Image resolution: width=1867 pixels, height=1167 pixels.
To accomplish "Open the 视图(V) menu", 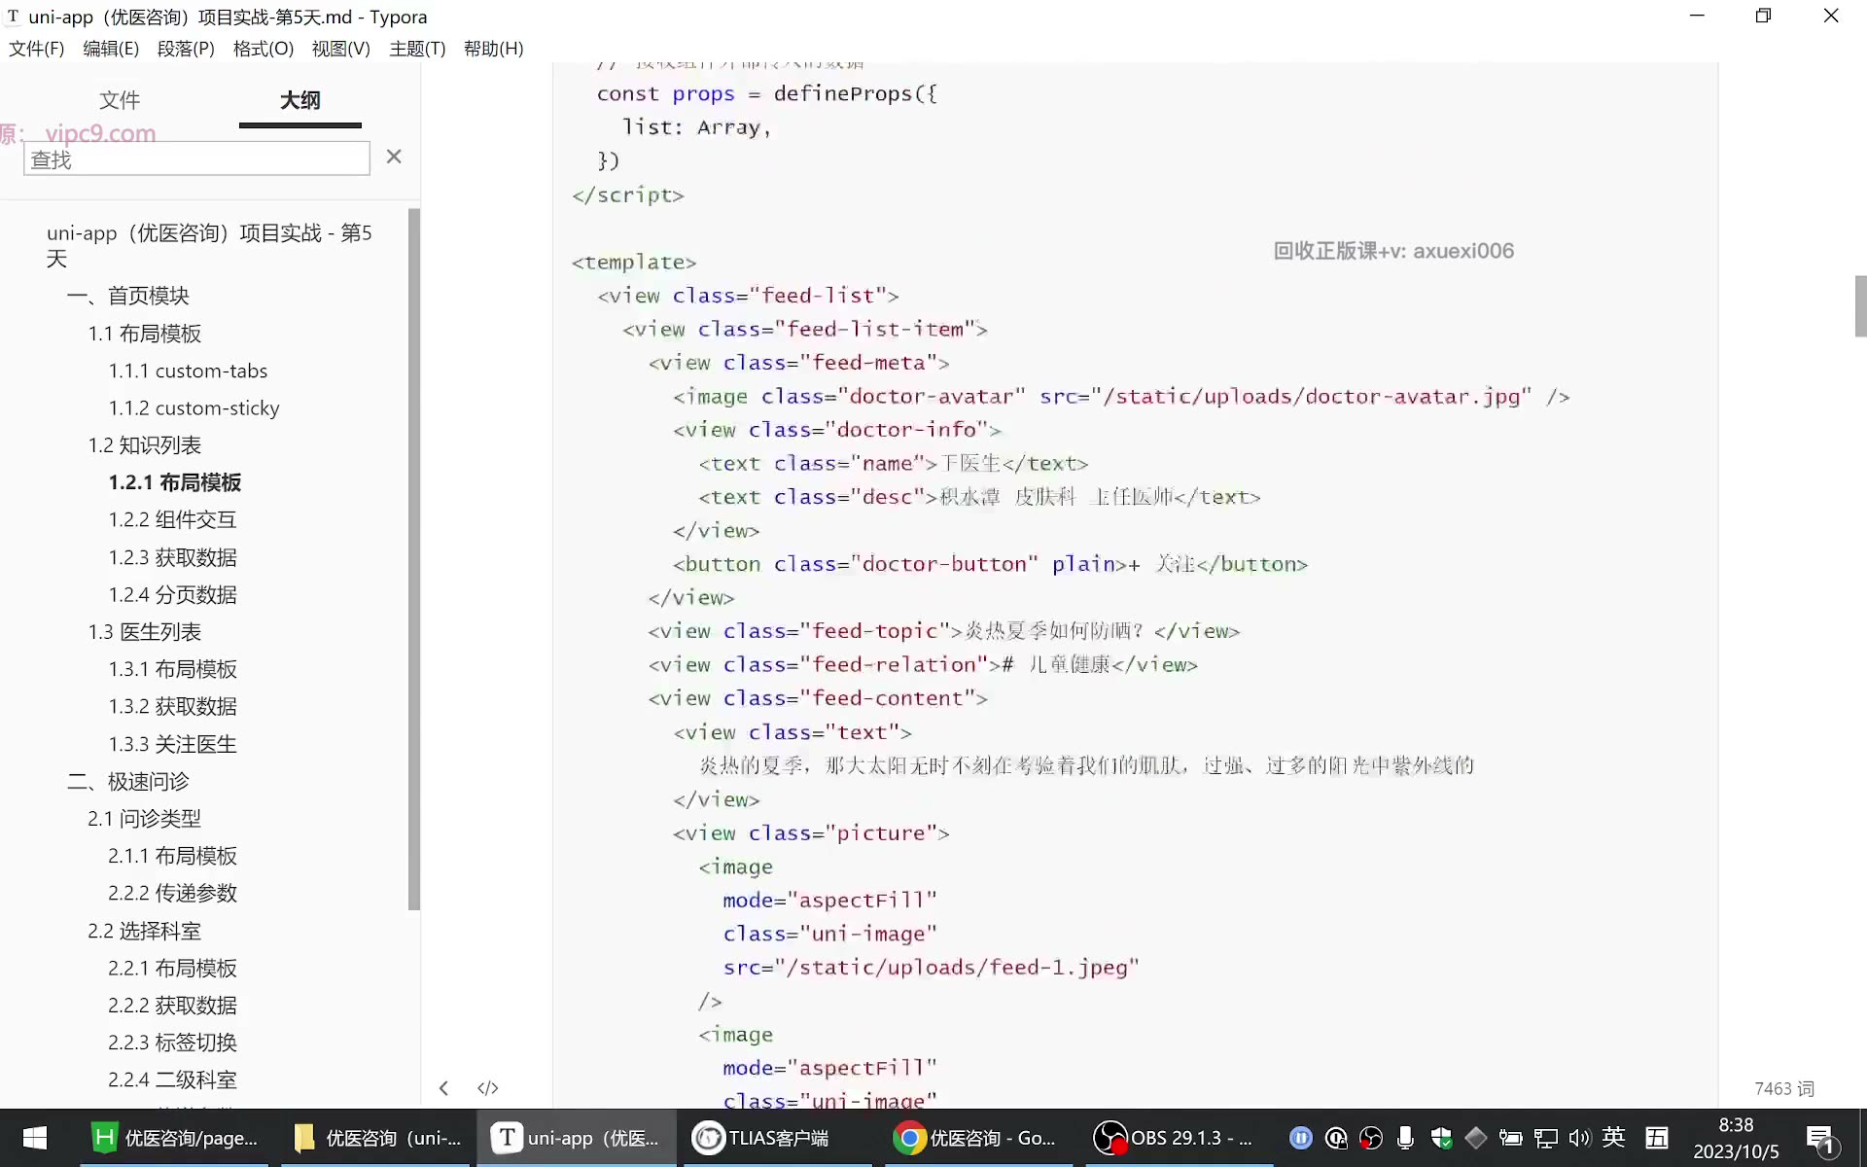I will tap(340, 49).
